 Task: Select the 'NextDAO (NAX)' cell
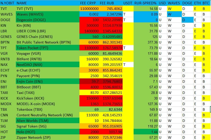tap(48, 65)
